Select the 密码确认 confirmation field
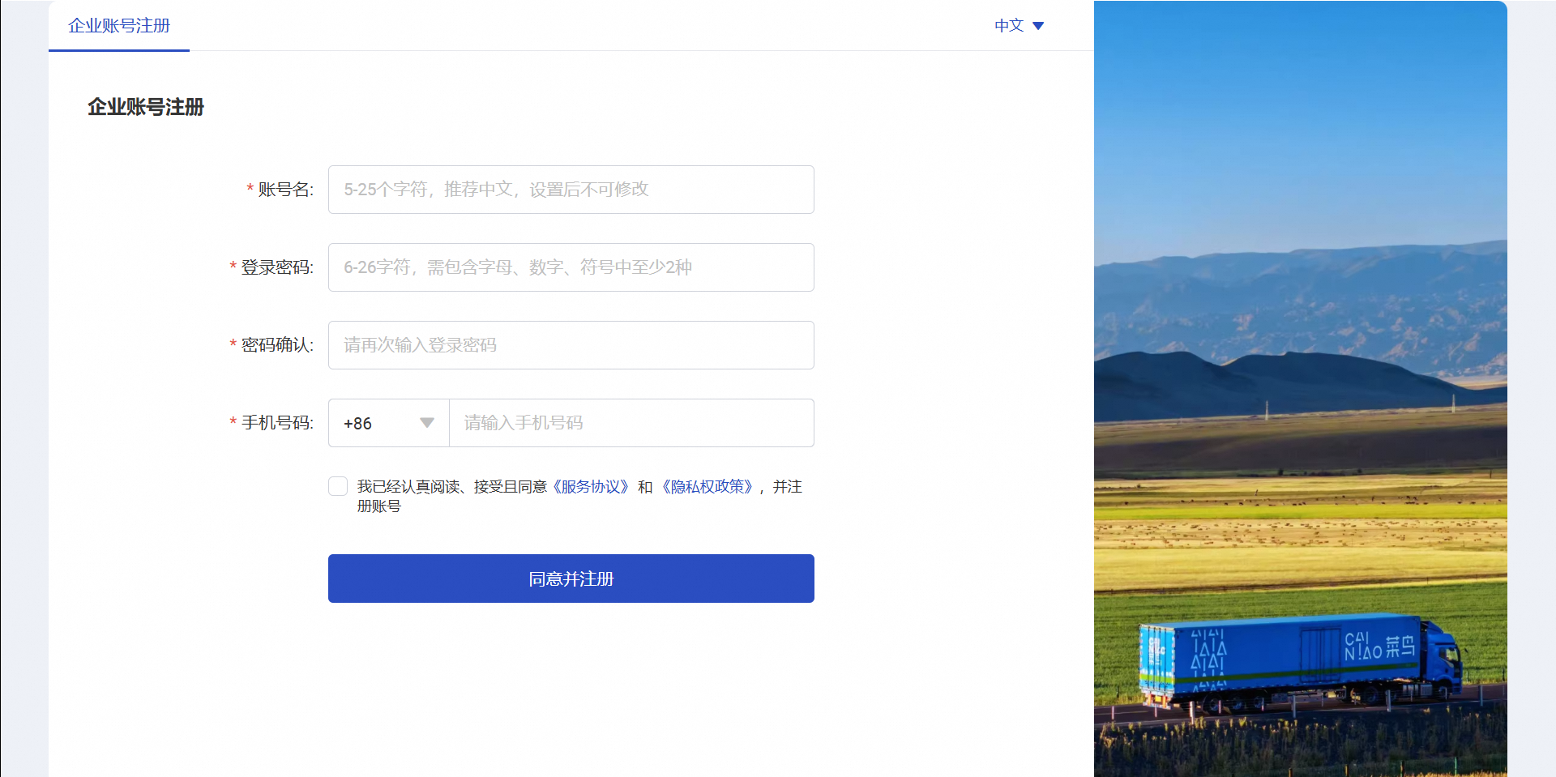Image resolution: width=1556 pixels, height=777 pixels. point(571,344)
